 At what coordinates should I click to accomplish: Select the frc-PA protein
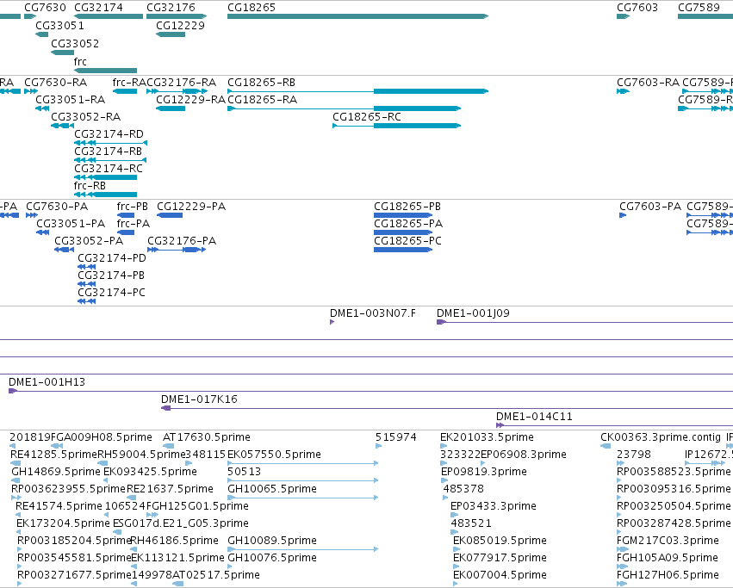125,232
